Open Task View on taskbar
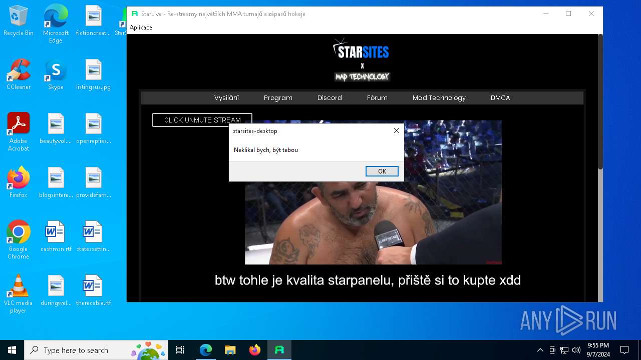This screenshot has height=360, width=641. point(180,350)
